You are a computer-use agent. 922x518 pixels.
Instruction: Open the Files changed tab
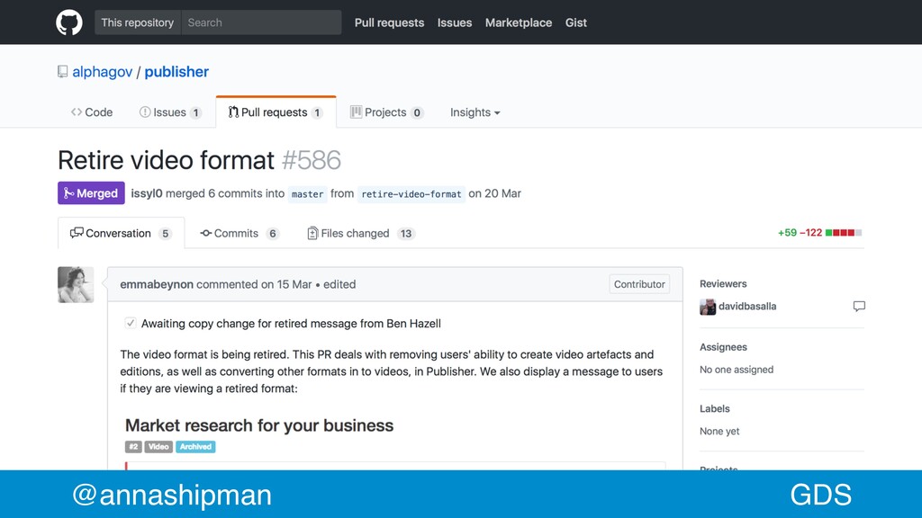click(361, 233)
